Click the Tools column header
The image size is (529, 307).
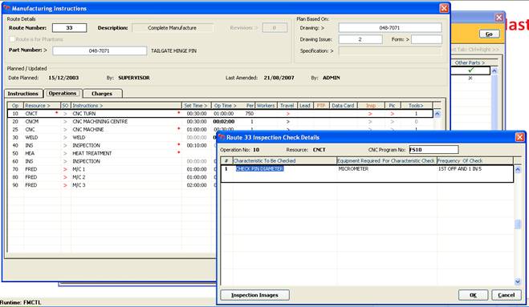click(416, 106)
